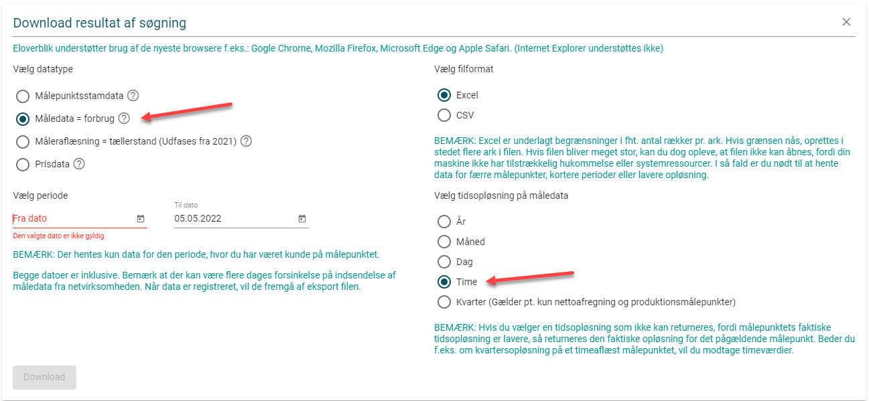Open help icon next to Prisdata

point(79,164)
